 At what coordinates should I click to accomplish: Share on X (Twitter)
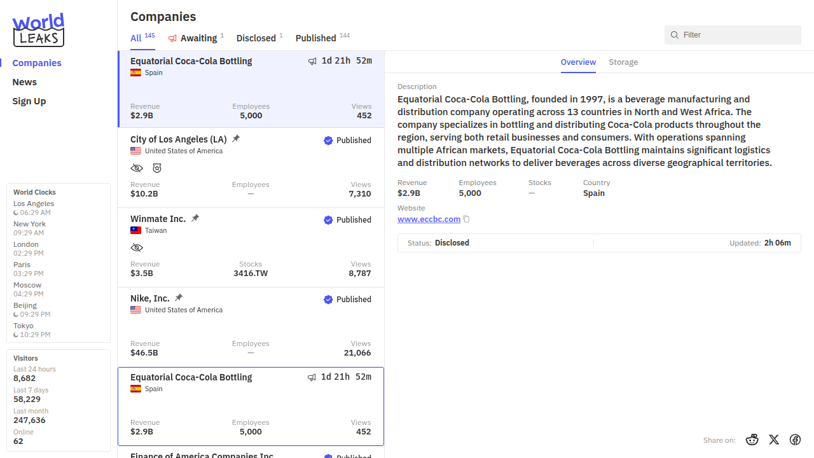(x=774, y=440)
